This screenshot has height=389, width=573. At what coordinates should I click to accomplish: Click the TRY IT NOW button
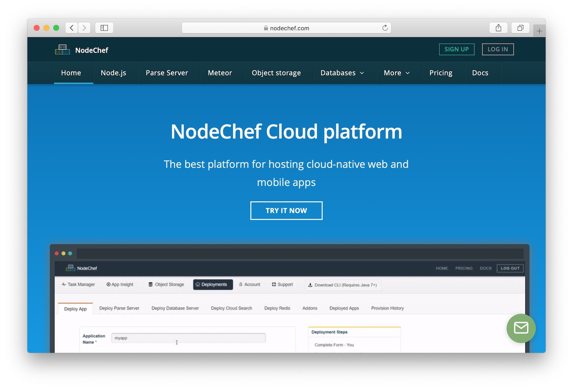point(286,211)
